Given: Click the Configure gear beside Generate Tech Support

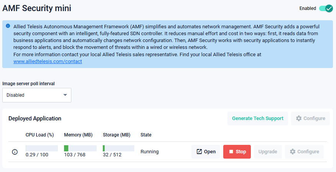Looking at the screenshot, I should pos(311,118).
